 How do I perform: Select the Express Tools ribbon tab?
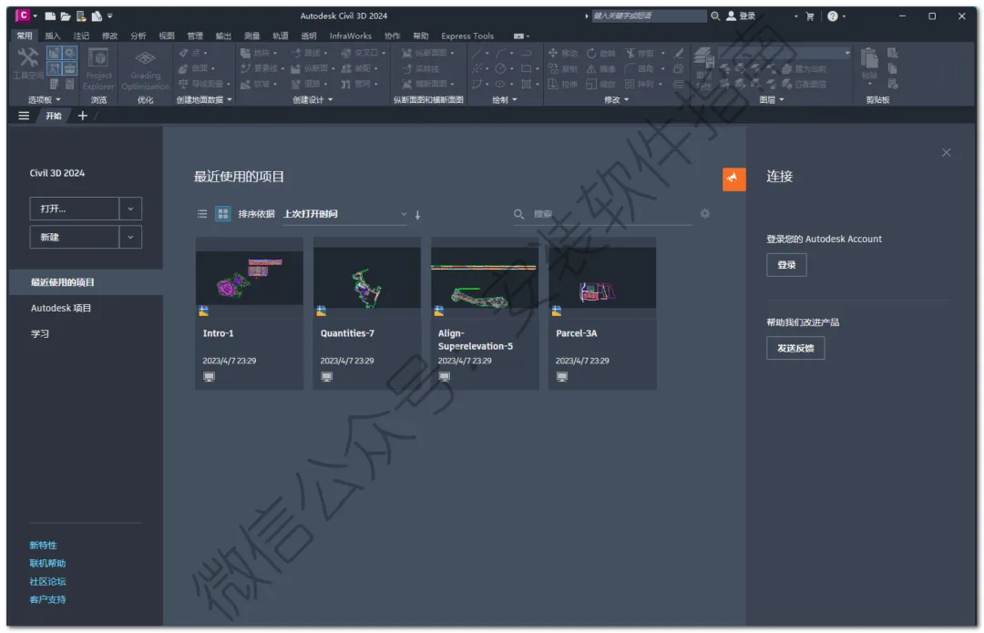(466, 36)
